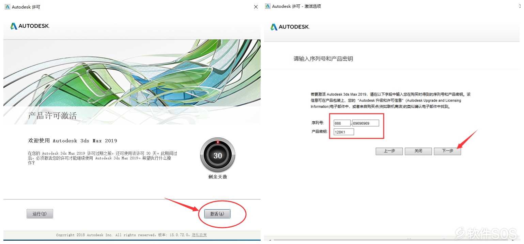Image resolution: width=524 pixels, height=244 pixels.
Task: Click the 欢迎使用 Autodesk 3ds Max 2019 text
Action: pyautogui.click(x=73, y=140)
